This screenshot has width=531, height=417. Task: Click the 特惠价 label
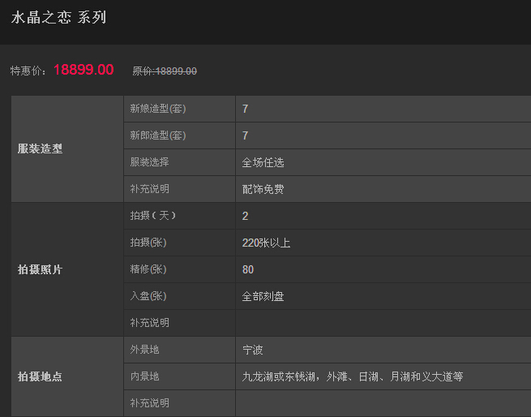click(x=28, y=71)
